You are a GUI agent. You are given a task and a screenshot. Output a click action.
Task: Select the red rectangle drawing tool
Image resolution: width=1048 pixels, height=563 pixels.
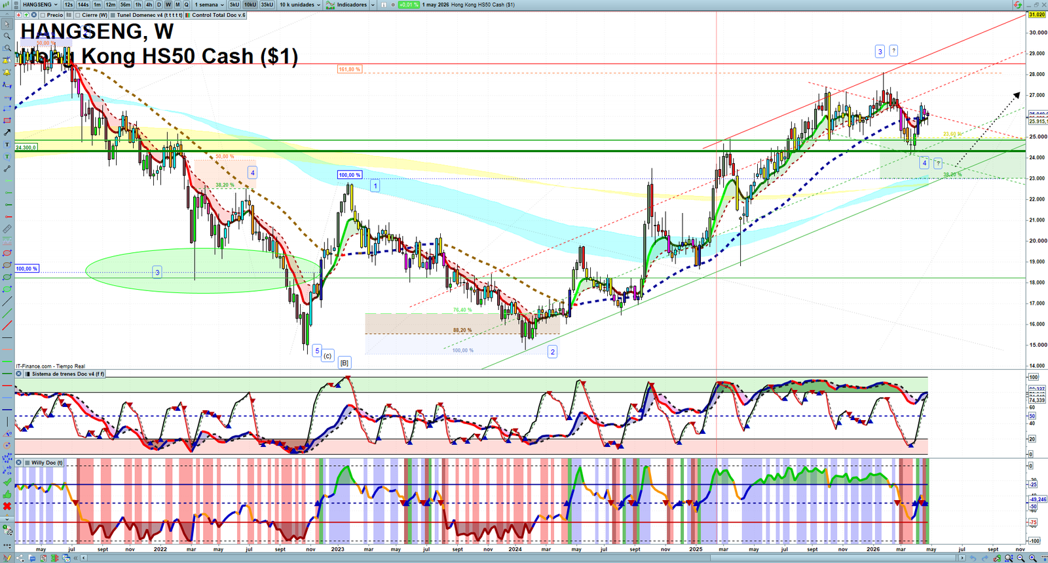[8, 120]
